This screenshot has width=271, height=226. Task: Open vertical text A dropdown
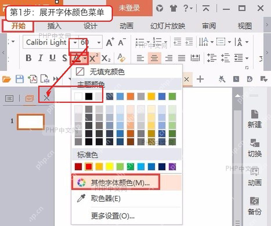tap(247, 42)
